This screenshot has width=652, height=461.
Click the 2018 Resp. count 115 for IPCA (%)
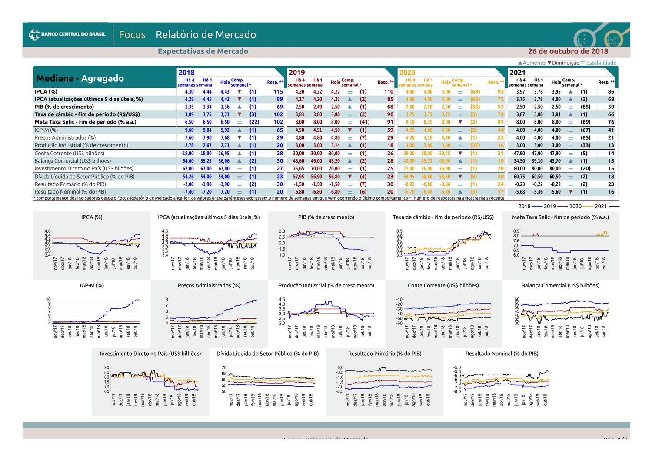point(278,92)
